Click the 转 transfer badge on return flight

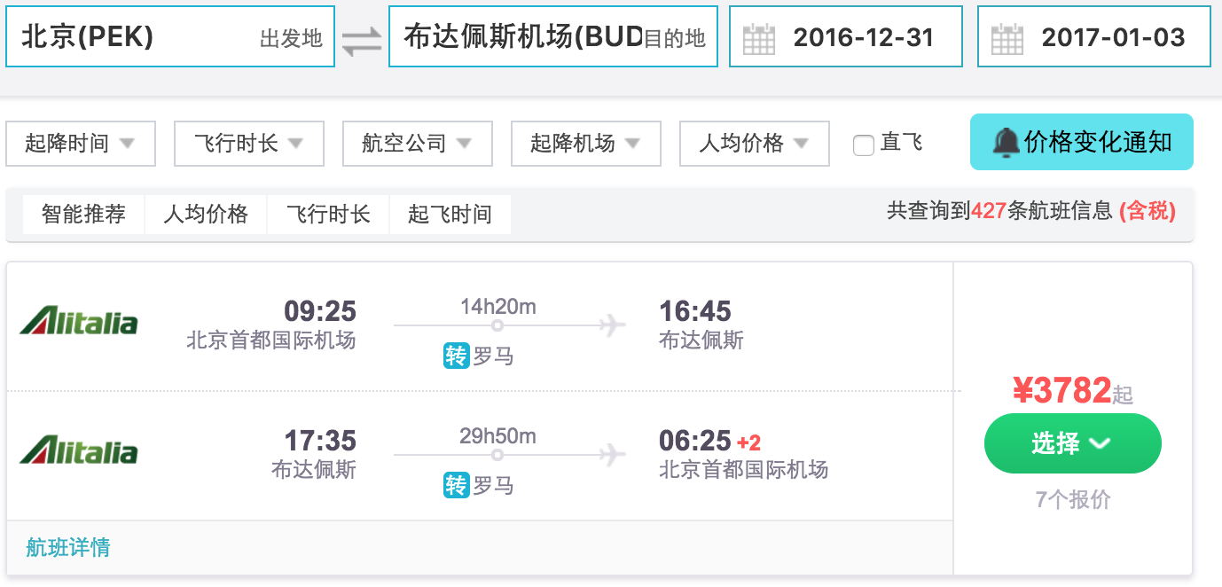(x=456, y=485)
